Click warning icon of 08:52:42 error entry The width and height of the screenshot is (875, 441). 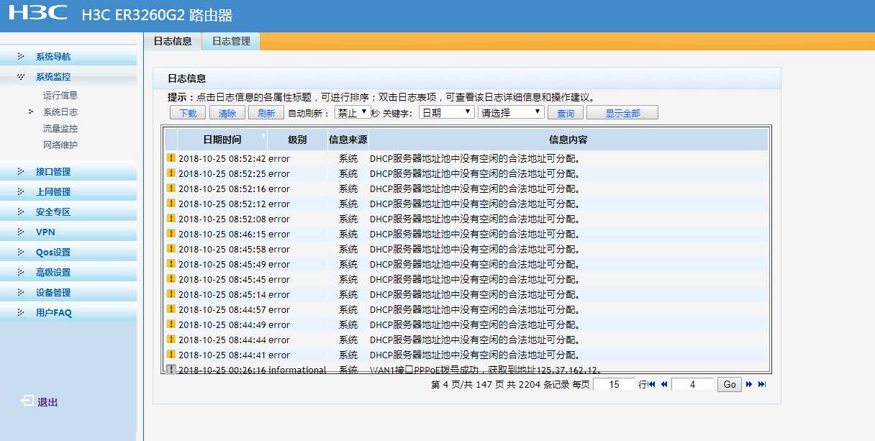(171, 158)
